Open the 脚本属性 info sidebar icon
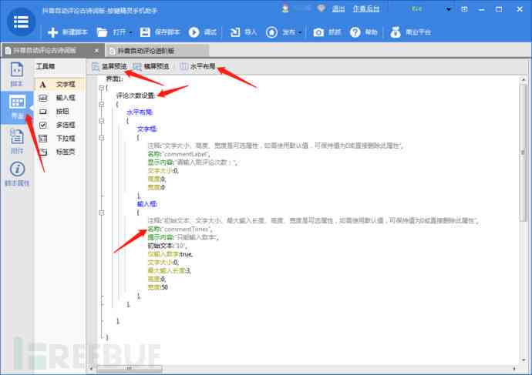 click(x=17, y=174)
